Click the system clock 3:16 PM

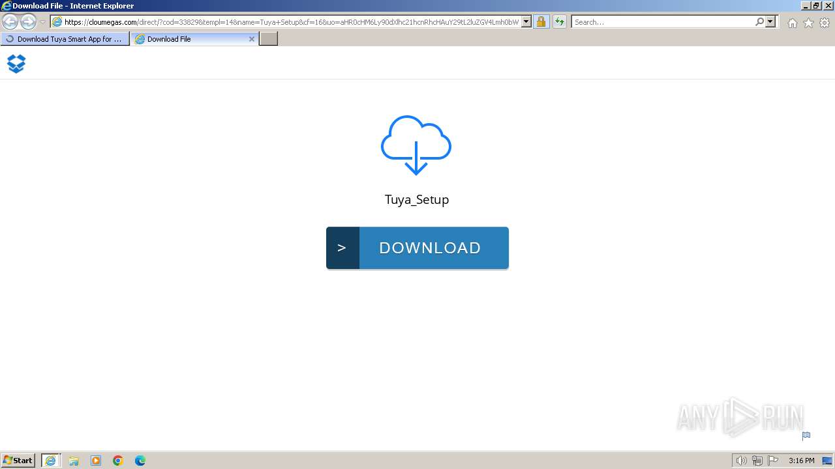click(x=801, y=461)
